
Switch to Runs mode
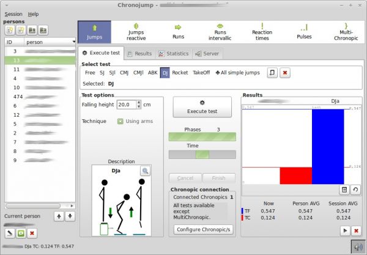click(178, 32)
